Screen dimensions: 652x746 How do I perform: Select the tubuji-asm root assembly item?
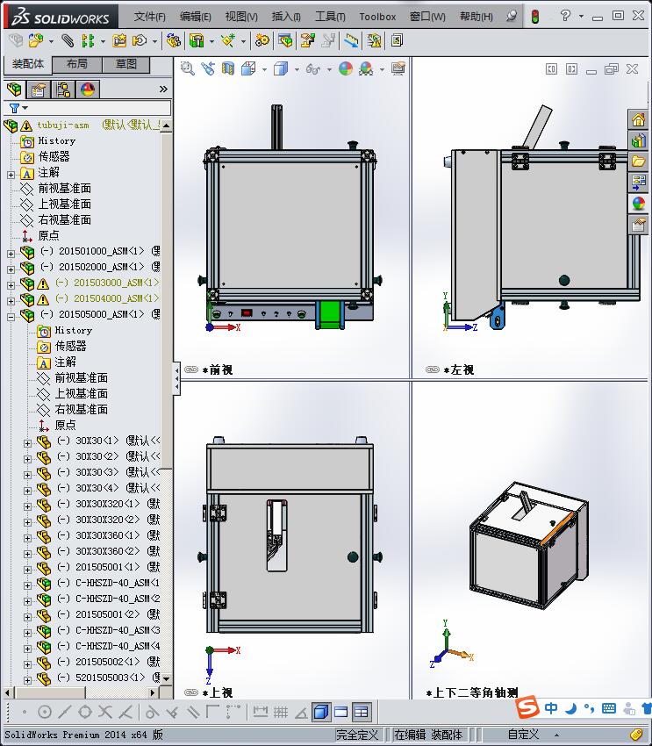63,126
